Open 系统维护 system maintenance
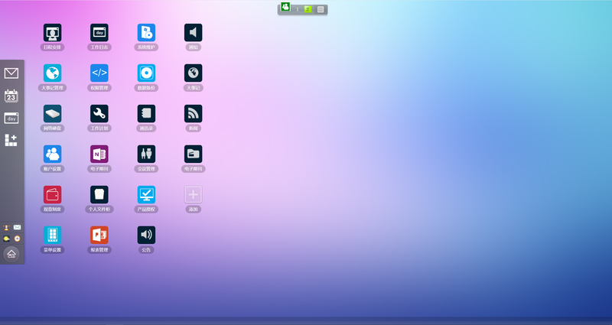 point(146,33)
